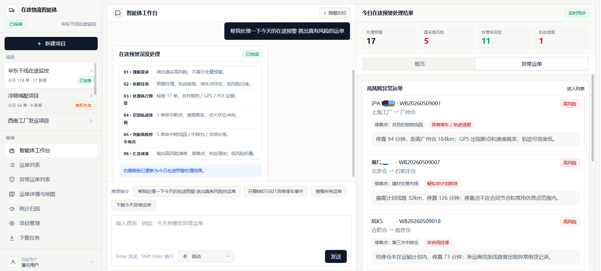Choose suggested command 下载今天异常运单
The width and height of the screenshot is (601, 271).
[x=134, y=205]
